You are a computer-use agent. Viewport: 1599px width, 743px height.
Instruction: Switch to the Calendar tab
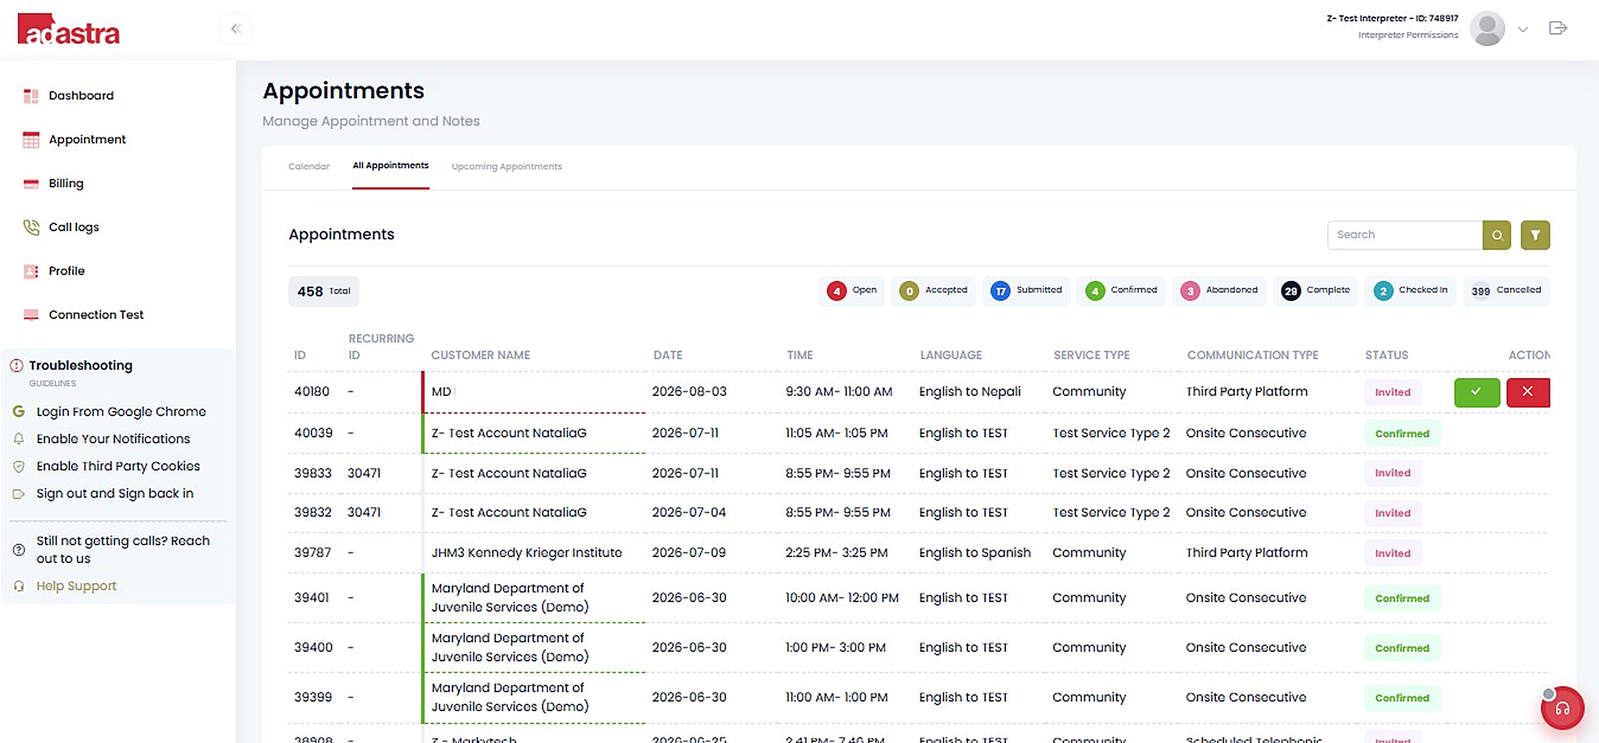point(308,166)
